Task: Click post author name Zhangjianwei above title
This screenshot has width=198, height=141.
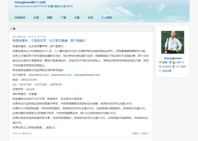Action: click(x=19, y=37)
